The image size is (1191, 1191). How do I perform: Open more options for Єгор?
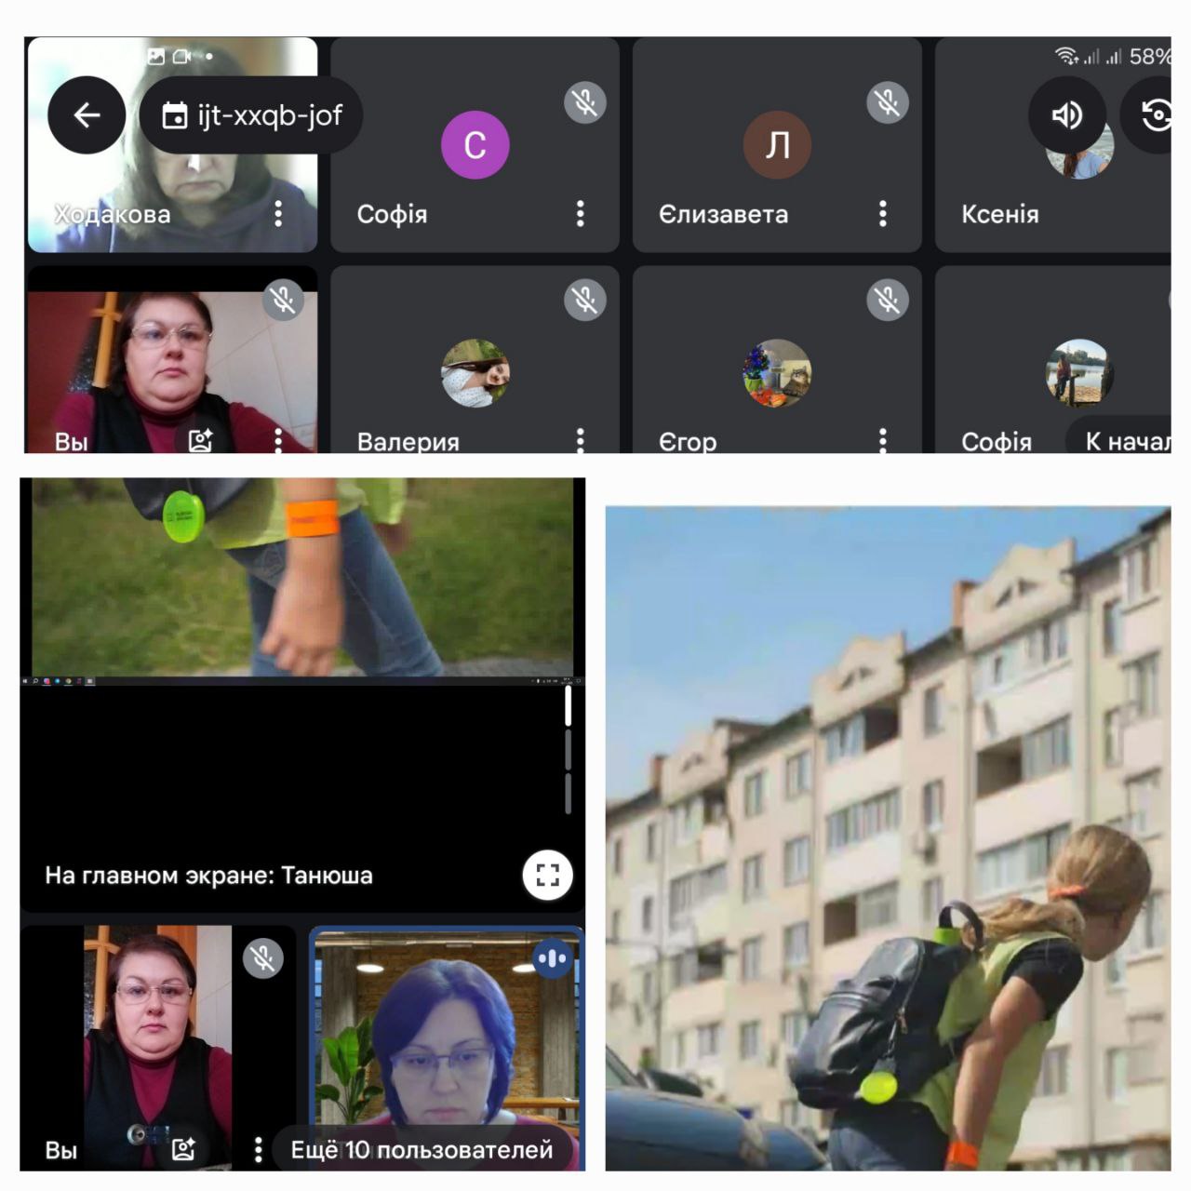point(882,440)
